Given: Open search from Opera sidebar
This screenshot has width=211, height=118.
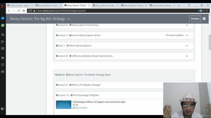Looking at the screenshot, I should point(3,35).
